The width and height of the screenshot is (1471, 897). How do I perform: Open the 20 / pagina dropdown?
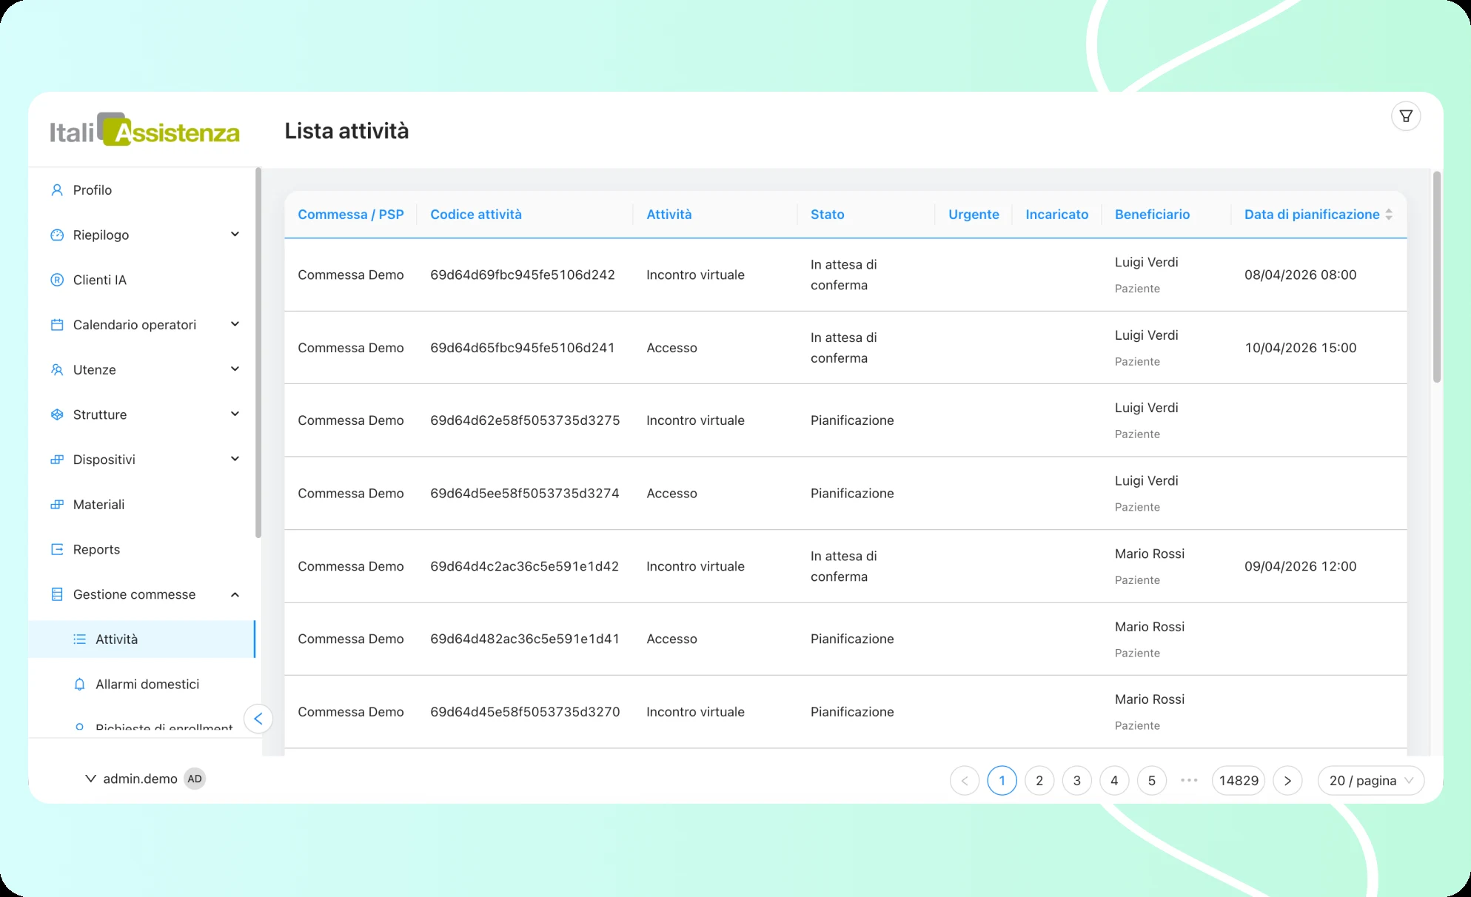click(x=1371, y=781)
